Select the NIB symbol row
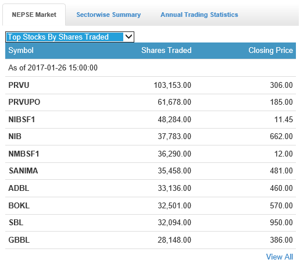Viewport: 300px width, 277px height. 151,137
